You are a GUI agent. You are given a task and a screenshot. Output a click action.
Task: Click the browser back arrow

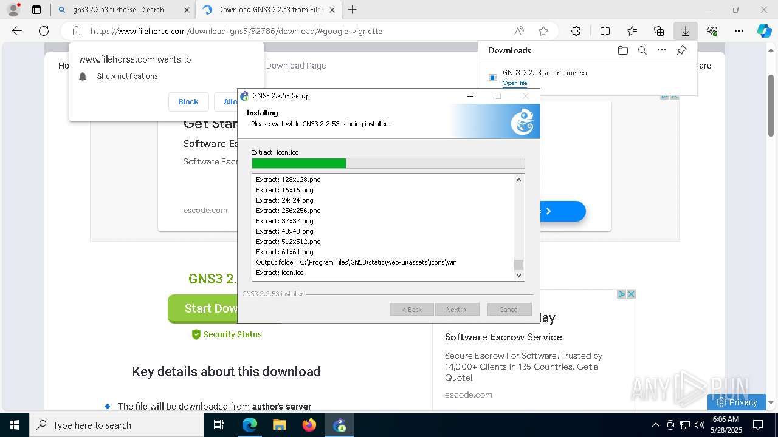(17, 31)
